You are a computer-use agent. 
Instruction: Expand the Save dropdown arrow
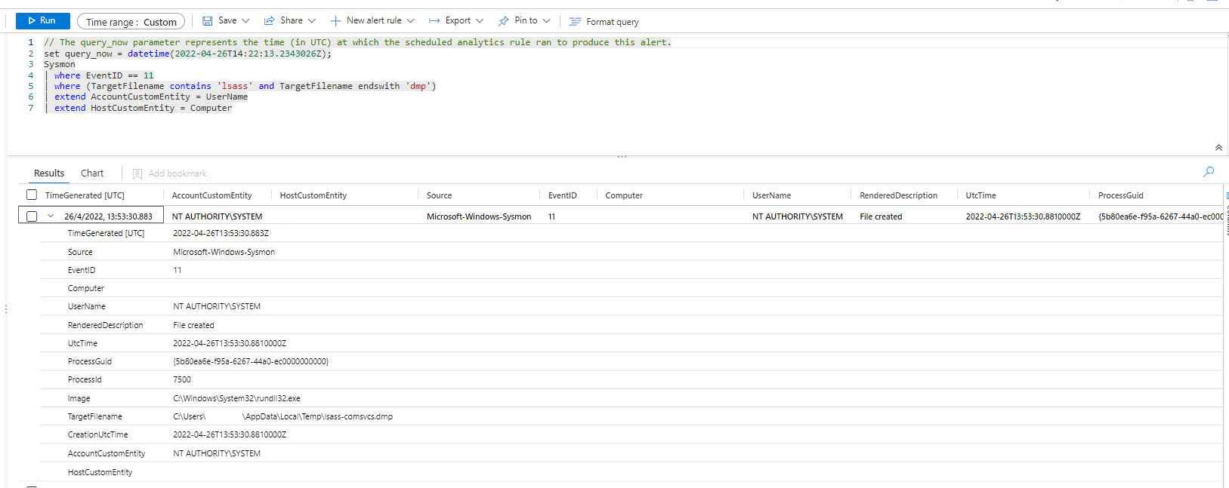tap(245, 21)
